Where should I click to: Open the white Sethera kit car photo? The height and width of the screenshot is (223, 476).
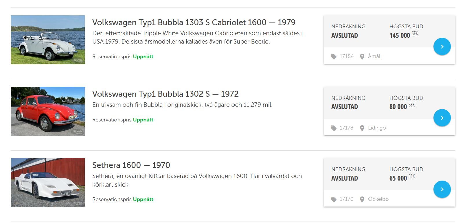click(48, 183)
